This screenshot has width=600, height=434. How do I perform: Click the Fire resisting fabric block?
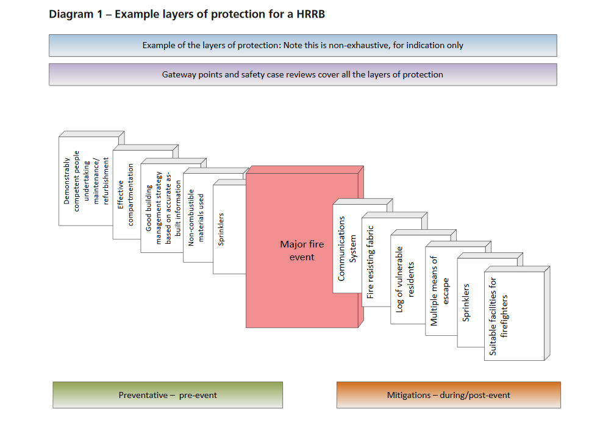click(x=375, y=259)
